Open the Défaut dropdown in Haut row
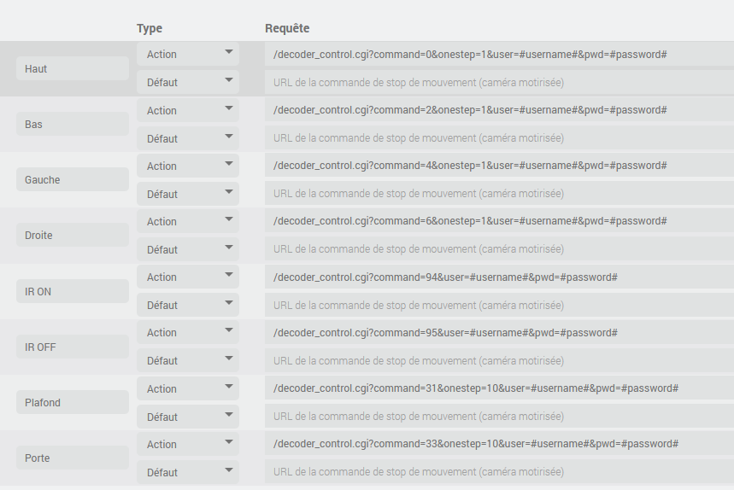734x490 pixels. pos(188,82)
